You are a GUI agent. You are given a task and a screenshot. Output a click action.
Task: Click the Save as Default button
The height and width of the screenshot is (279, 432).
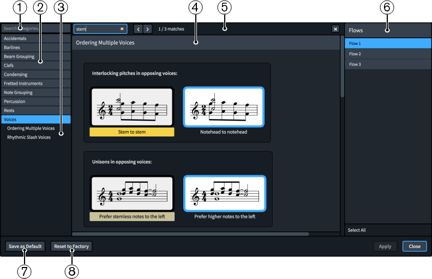(25, 246)
